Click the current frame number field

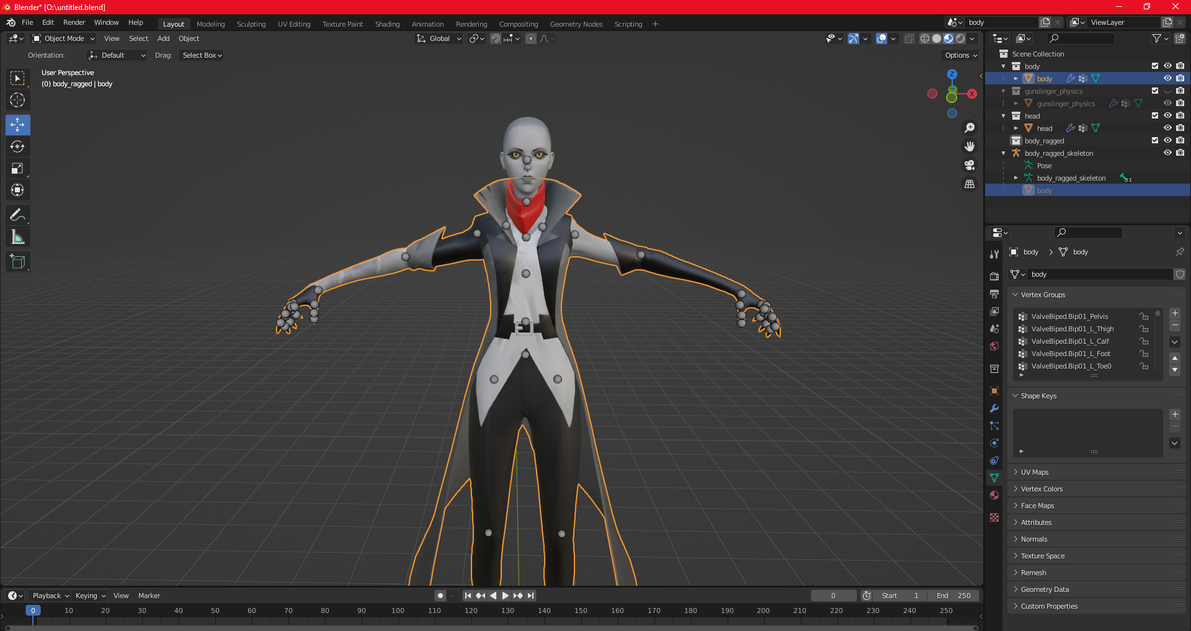point(834,596)
